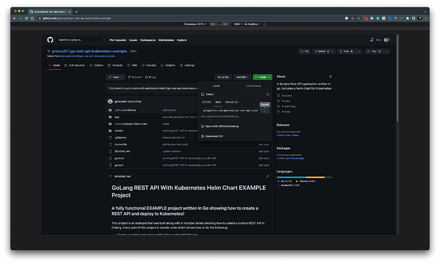
Task: Click the blue Go segment of languages bar
Action: pyautogui.click(x=291, y=177)
